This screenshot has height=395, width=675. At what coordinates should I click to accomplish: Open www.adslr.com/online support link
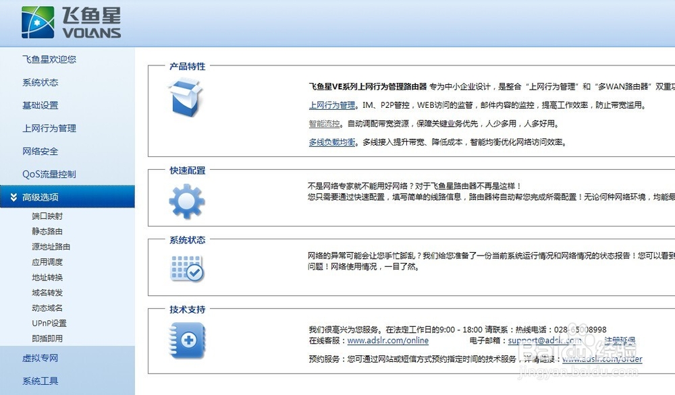tap(388, 340)
